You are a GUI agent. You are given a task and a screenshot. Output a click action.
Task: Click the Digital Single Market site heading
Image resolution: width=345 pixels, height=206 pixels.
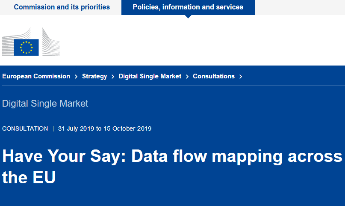click(x=45, y=104)
